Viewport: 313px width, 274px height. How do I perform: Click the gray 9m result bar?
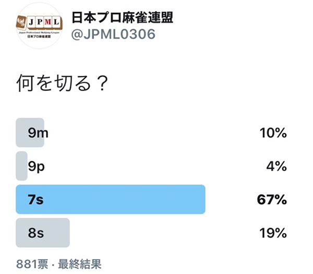click(x=30, y=133)
